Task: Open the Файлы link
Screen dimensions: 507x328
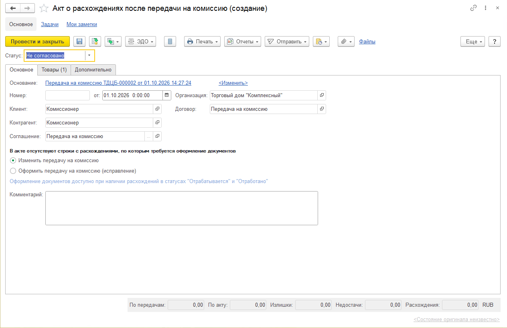Action: [x=367, y=41]
